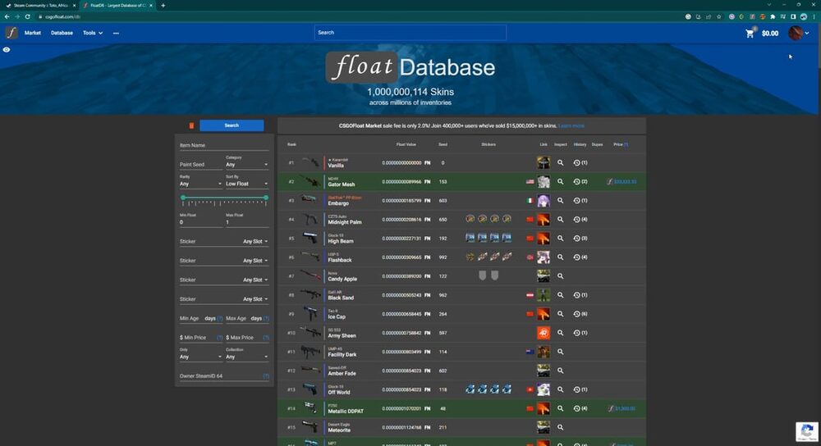This screenshot has width=821, height=446.
Task: Follow the Learn more link
Action: pos(571,126)
